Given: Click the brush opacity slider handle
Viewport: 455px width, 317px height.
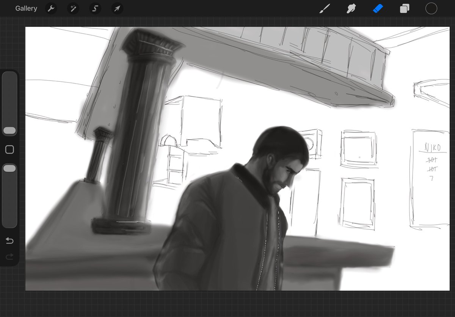Looking at the screenshot, I should click(9, 168).
